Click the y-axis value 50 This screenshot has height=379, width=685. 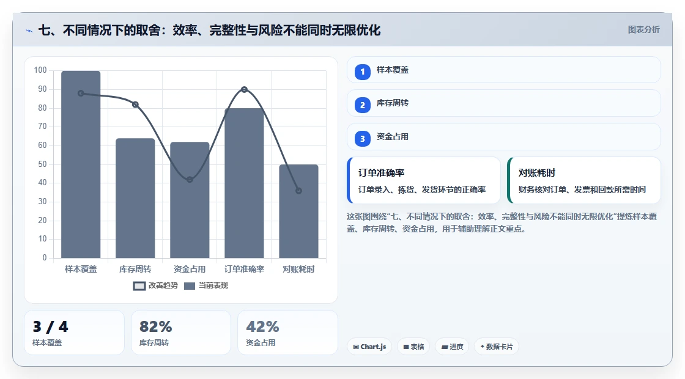click(42, 164)
